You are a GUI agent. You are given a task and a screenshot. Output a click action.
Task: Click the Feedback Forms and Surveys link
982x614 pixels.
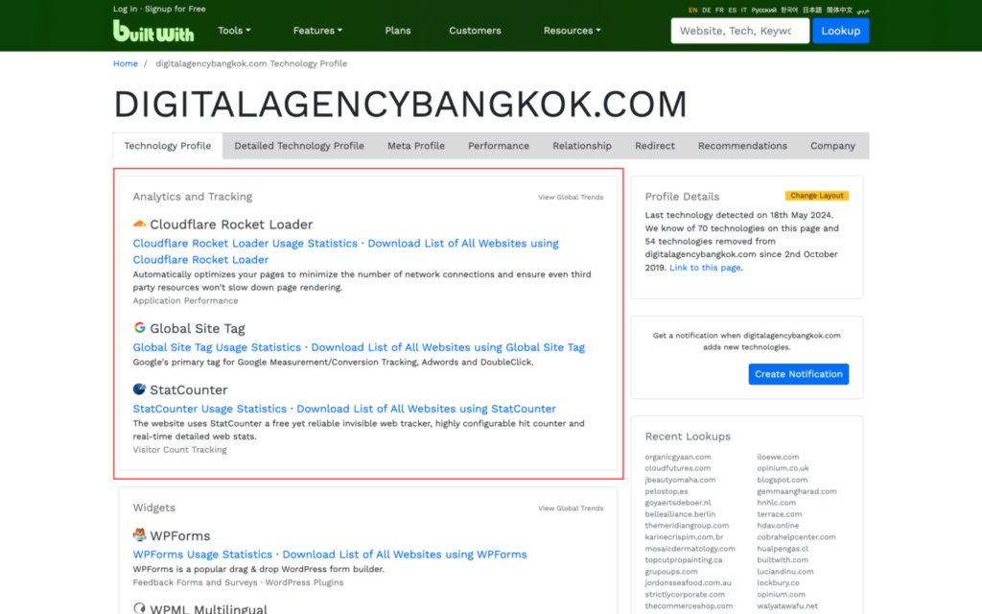tap(195, 582)
